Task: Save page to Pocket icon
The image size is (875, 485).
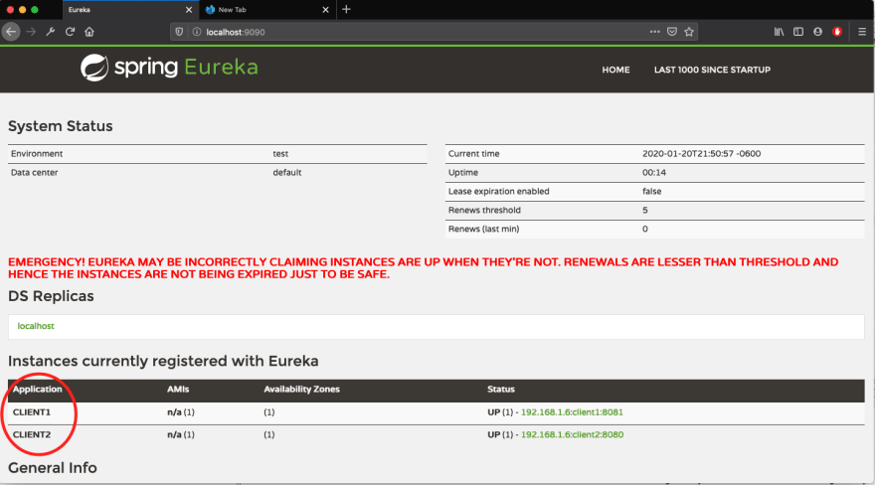Action: pyautogui.click(x=672, y=32)
